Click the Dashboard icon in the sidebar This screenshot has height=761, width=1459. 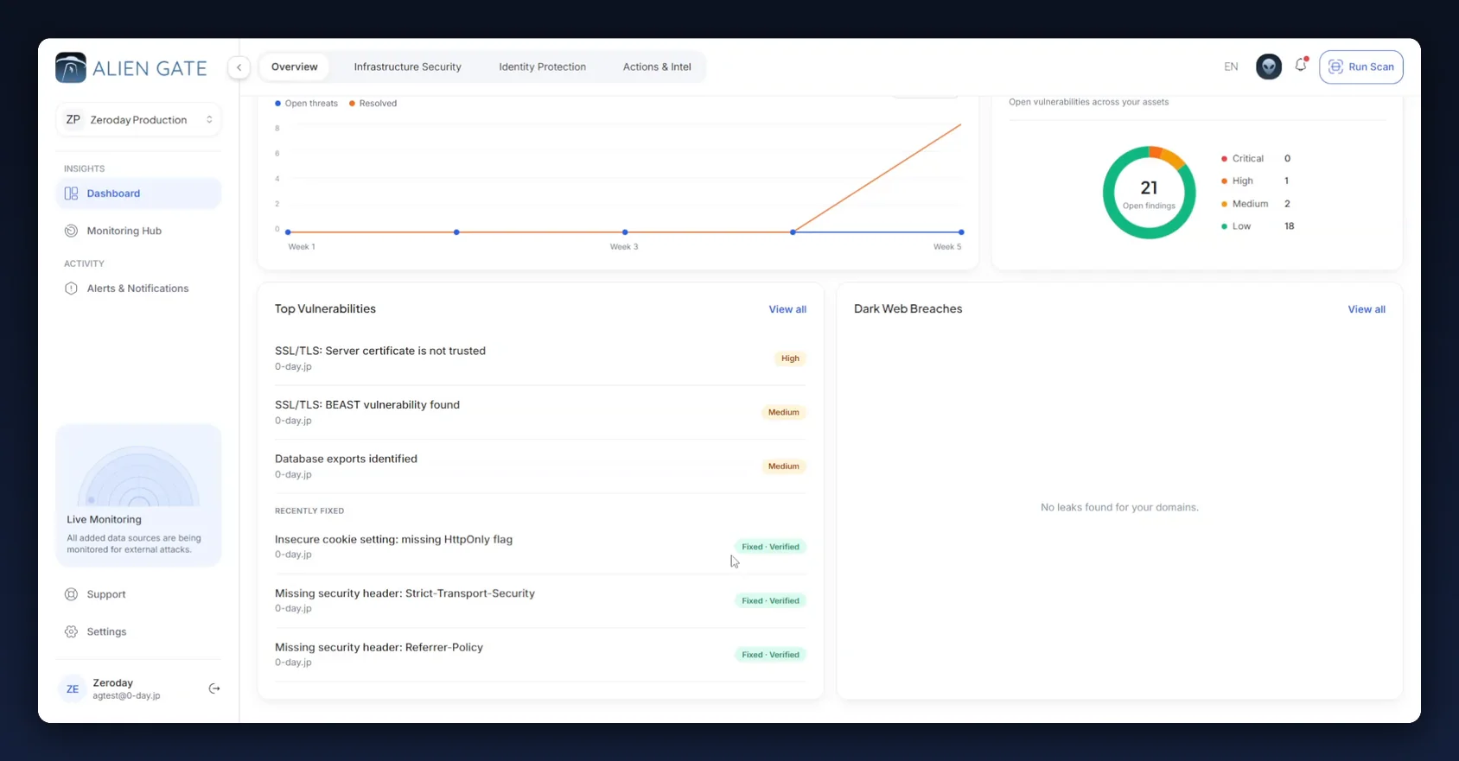pos(72,193)
